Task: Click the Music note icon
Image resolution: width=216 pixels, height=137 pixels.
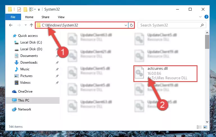Action: (17, 69)
